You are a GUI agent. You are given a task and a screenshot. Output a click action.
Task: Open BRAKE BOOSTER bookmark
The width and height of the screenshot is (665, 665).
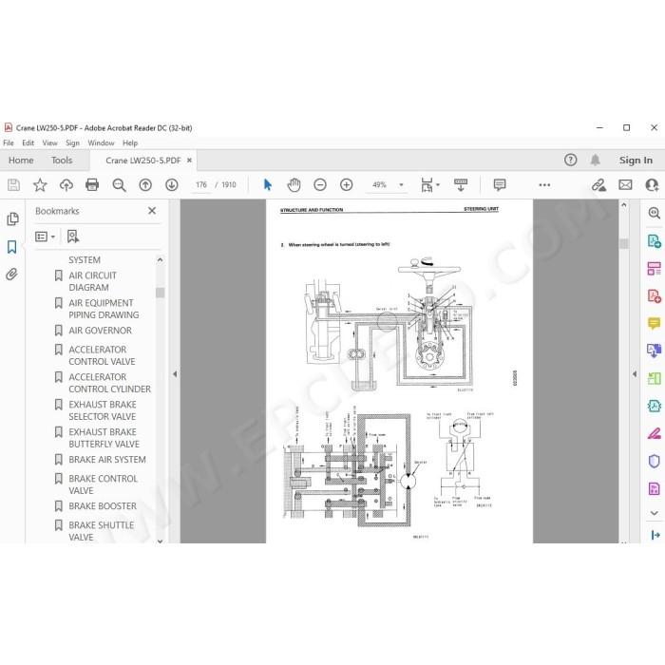103,506
